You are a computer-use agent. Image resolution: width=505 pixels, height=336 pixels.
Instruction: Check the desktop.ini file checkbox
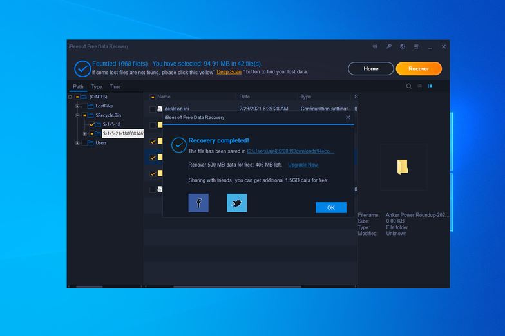pos(153,109)
